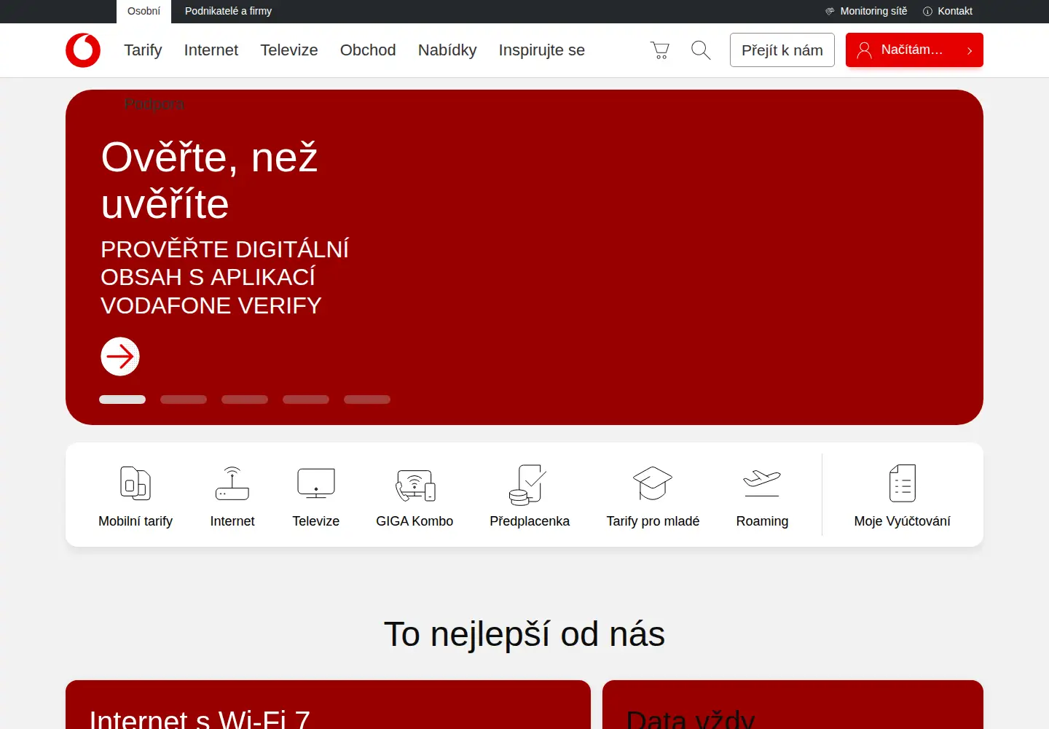Click the Kontakt info icon

pos(927,11)
